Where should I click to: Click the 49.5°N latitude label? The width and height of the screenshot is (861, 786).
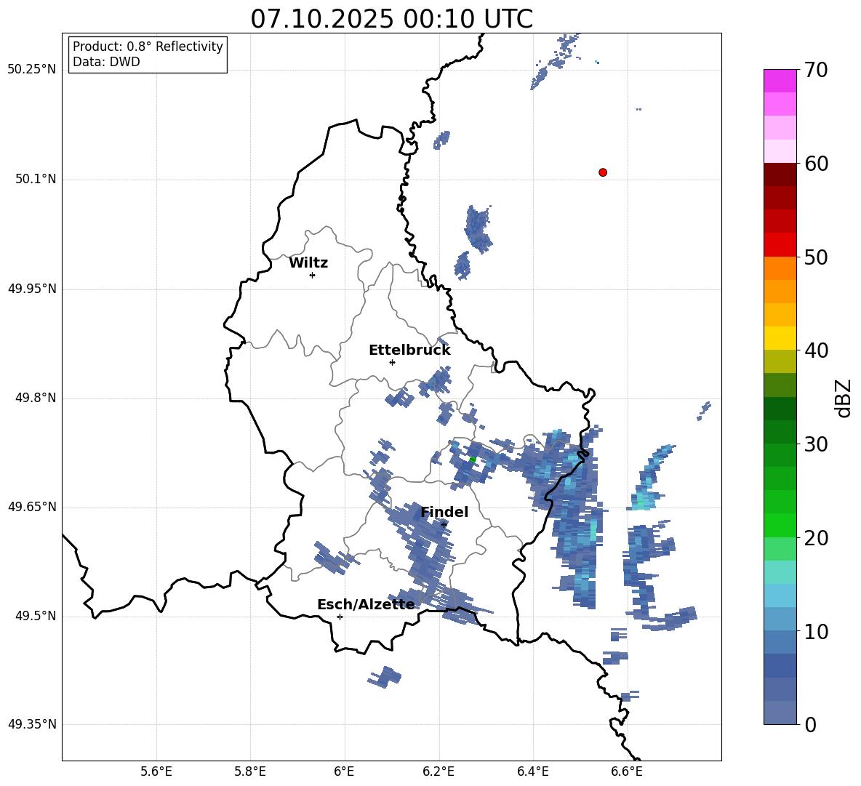point(36,616)
